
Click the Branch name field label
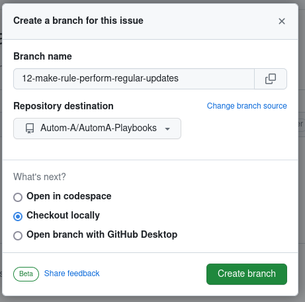click(x=42, y=56)
